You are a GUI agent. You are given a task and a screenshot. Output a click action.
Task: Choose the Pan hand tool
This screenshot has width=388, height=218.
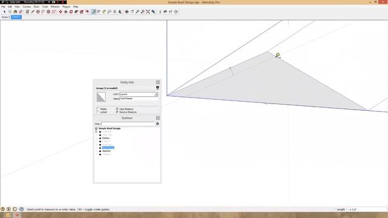(132, 12)
